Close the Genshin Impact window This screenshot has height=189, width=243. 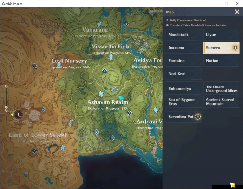point(237,4)
